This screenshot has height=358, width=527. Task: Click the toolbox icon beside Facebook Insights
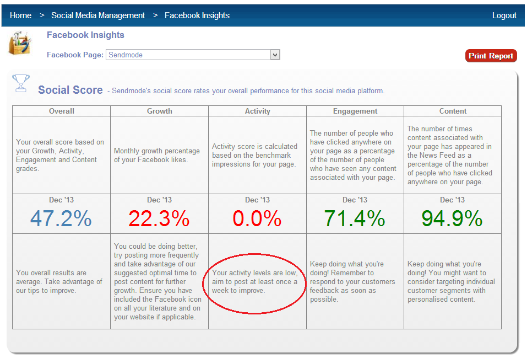click(20, 43)
